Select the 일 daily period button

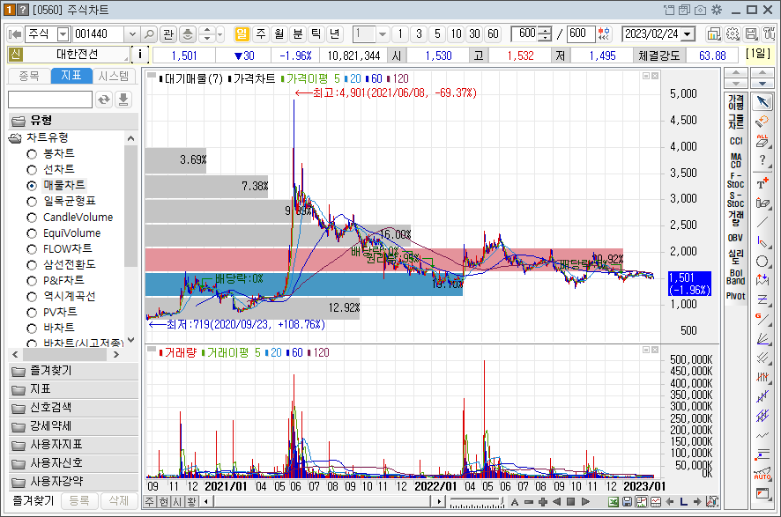coord(242,33)
